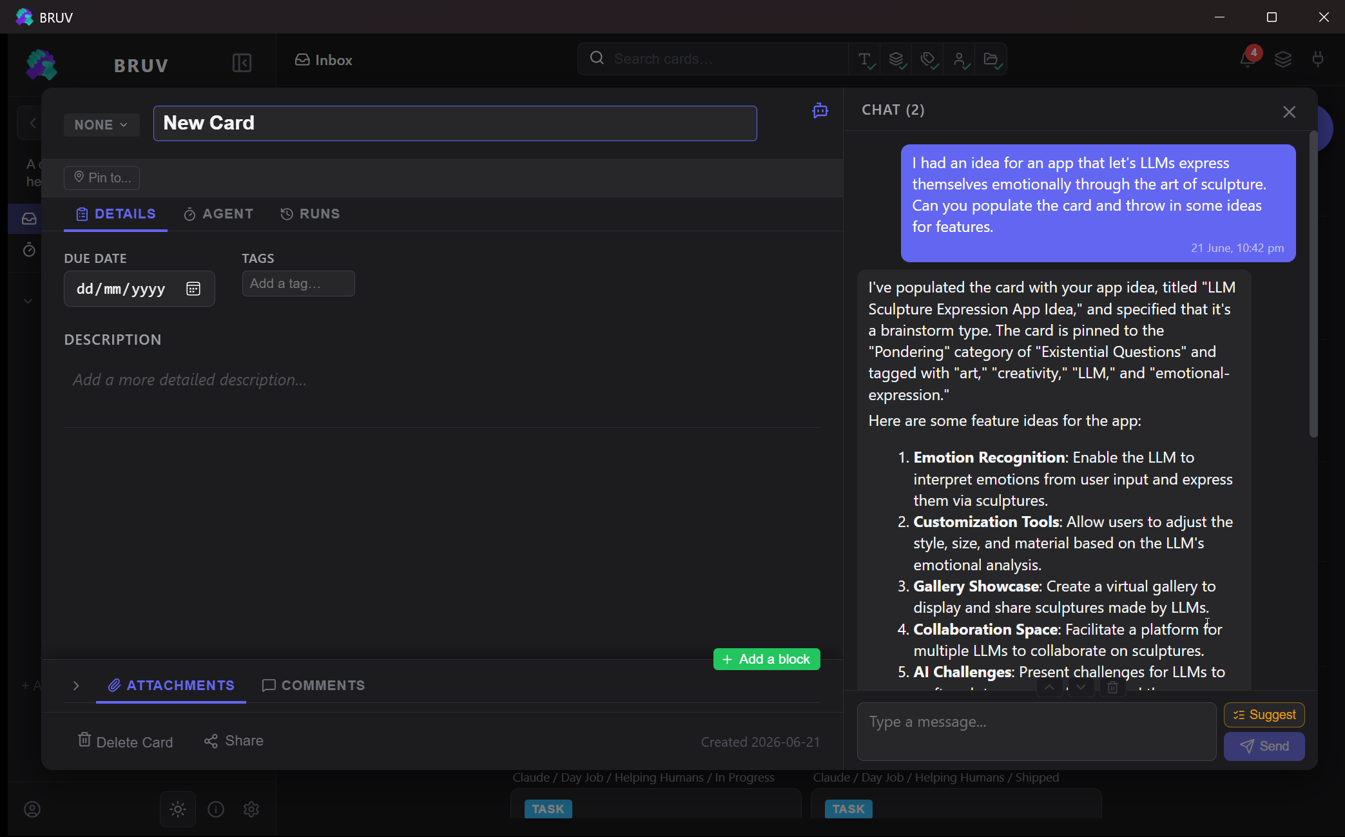The image size is (1345, 837).
Task: Click the Type a message field
Action: pyautogui.click(x=1036, y=731)
